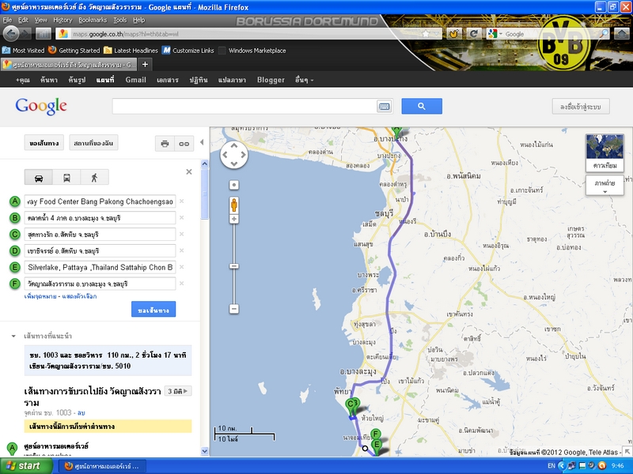This screenshot has width=633, height=474.
Task: Click the Silverlake, Pattaya destination field
Action: click(x=100, y=267)
